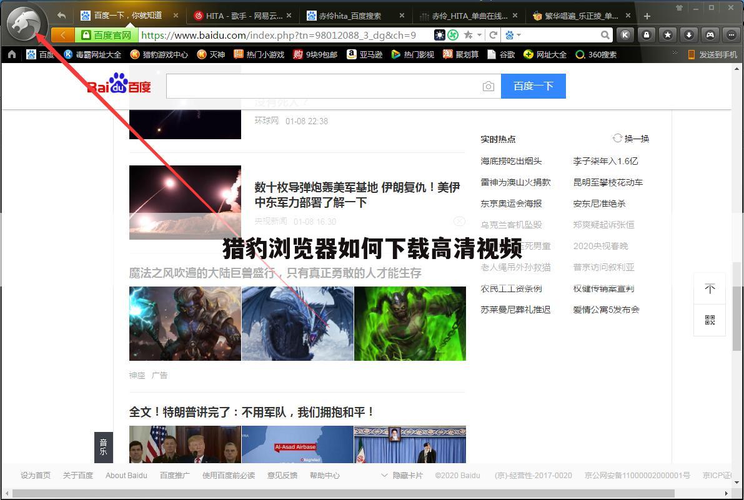Image resolution: width=744 pixels, height=500 pixels.
Task: Open the 灭神 bookmark
Action: point(211,54)
